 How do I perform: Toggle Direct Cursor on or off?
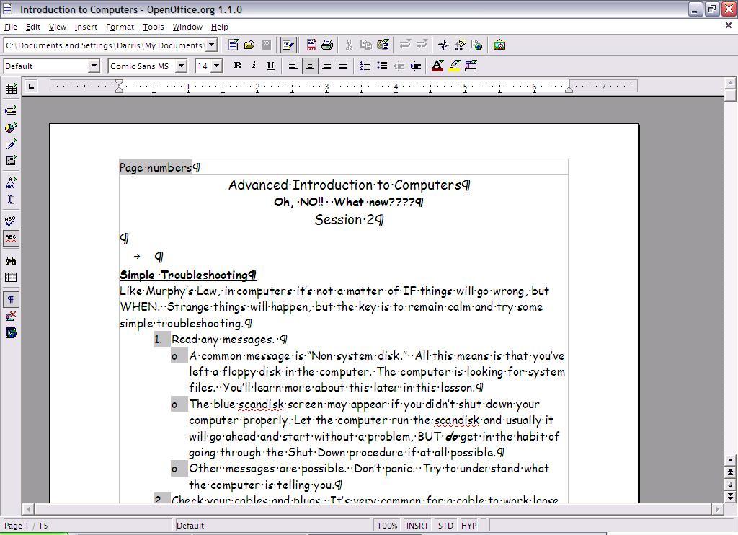11,199
